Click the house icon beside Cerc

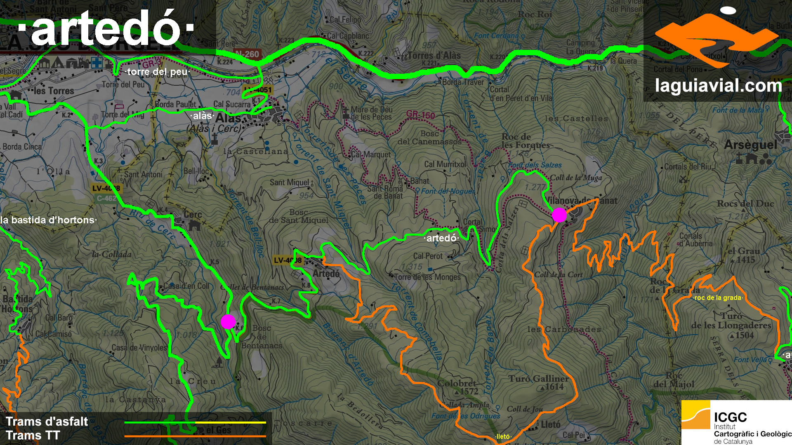pos(194,225)
